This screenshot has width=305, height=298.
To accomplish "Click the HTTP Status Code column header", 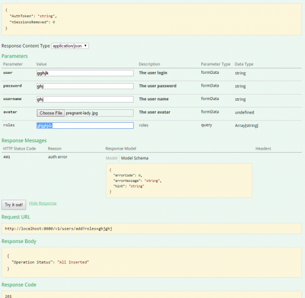I will click(x=20, y=148).
